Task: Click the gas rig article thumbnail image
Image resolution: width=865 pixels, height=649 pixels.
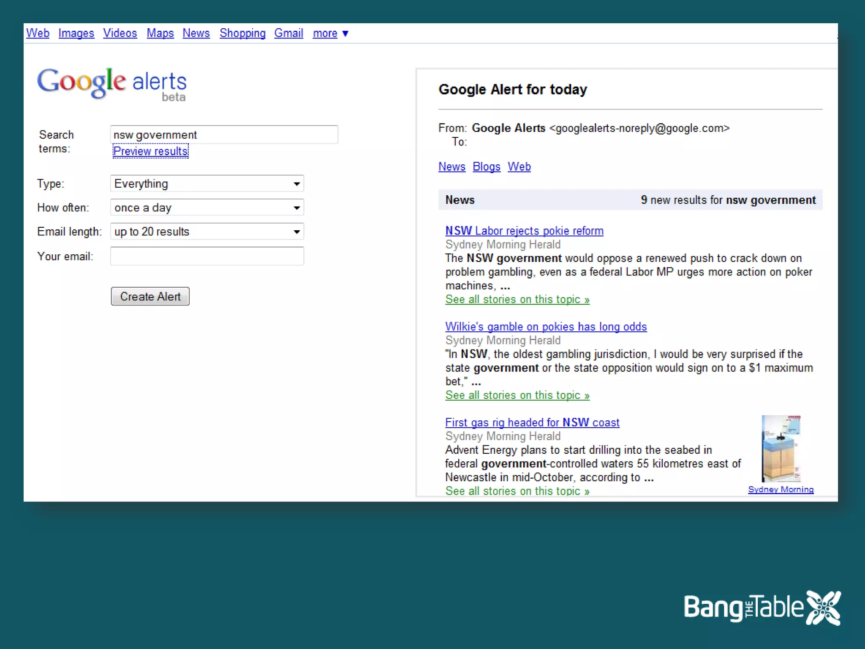Action: coord(781,449)
